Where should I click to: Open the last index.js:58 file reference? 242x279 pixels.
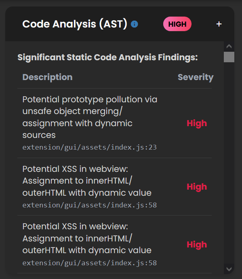click(89, 263)
